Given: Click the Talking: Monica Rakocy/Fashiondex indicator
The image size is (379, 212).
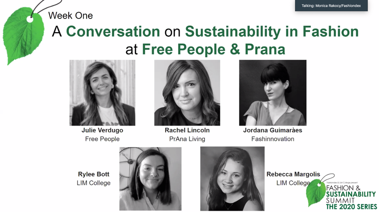Looking at the screenshot, I should (331, 6).
